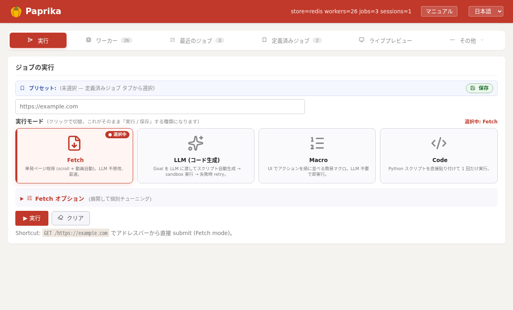
Task: Select the Fetch mode card
Action: coord(74,156)
